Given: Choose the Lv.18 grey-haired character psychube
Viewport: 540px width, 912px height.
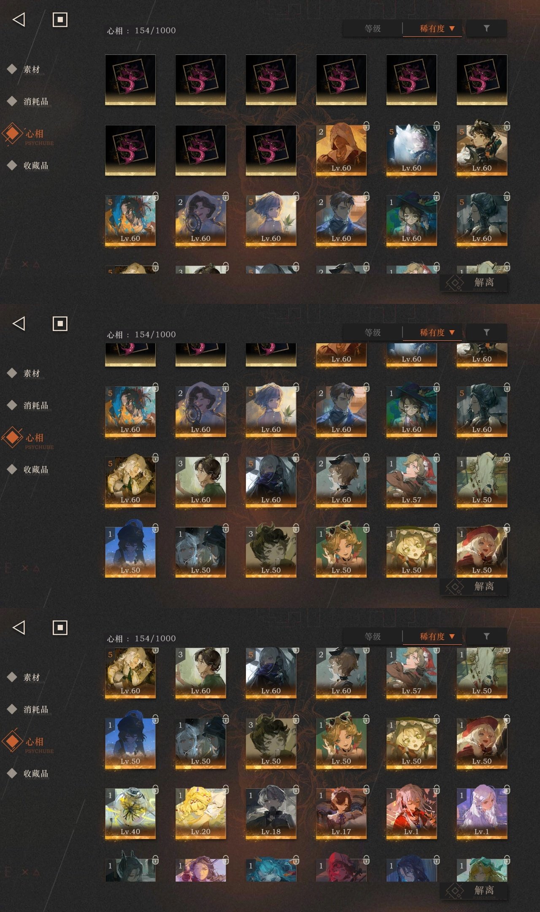Looking at the screenshot, I should point(271,813).
